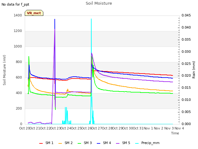Viewport: 198px width, 149px height.
Task: Toggle SM 4 series in legend
Action: [x=104, y=143]
